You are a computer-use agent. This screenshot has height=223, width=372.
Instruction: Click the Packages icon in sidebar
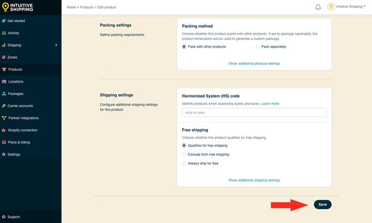pos(4,94)
